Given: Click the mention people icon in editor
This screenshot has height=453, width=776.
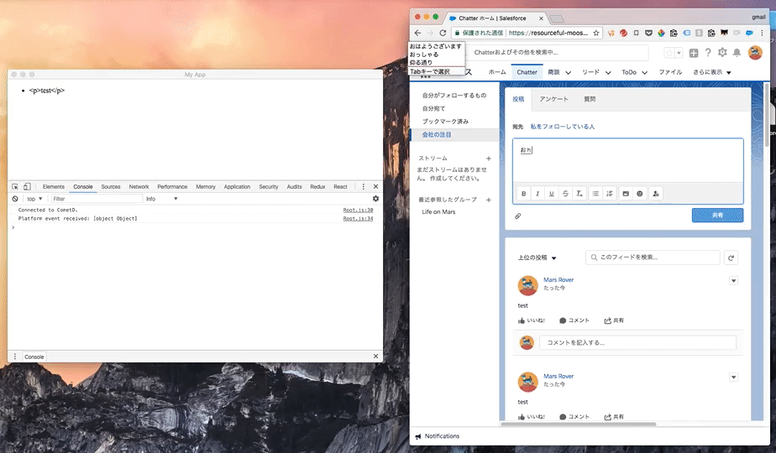Looking at the screenshot, I should tap(656, 194).
